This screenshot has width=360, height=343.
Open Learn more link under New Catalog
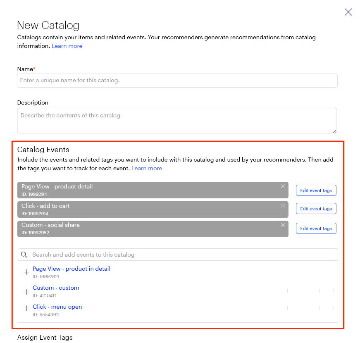(x=67, y=46)
